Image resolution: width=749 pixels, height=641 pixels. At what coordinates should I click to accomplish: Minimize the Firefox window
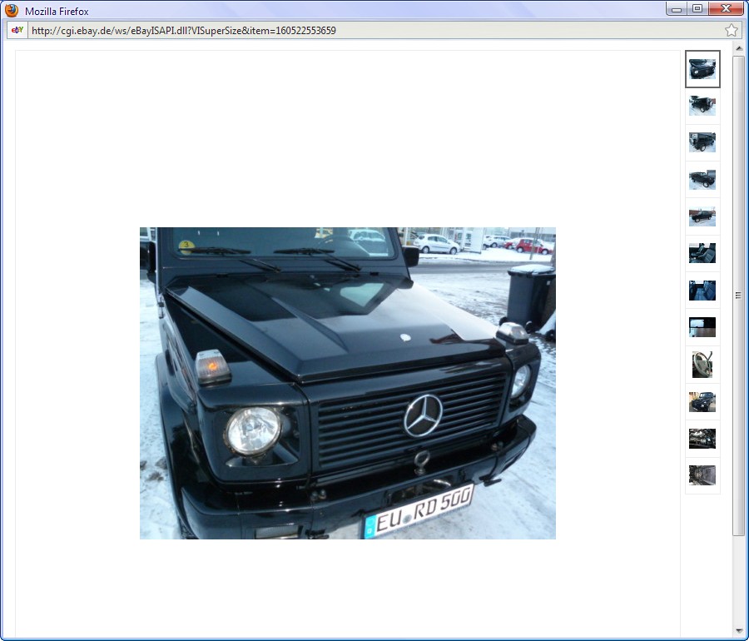677,9
